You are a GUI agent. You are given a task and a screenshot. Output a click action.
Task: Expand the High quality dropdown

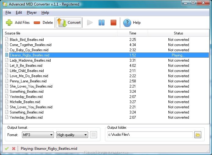[x=72, y=135]
